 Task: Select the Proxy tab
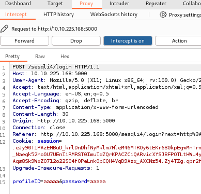(x=86, y=4)
